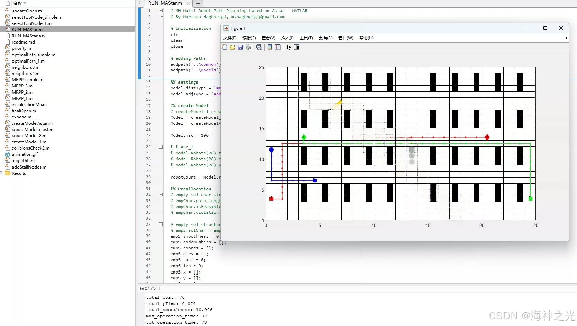The image size is (577, 326).
Task: Click the Results folder icon
Action: coord(8,173)
